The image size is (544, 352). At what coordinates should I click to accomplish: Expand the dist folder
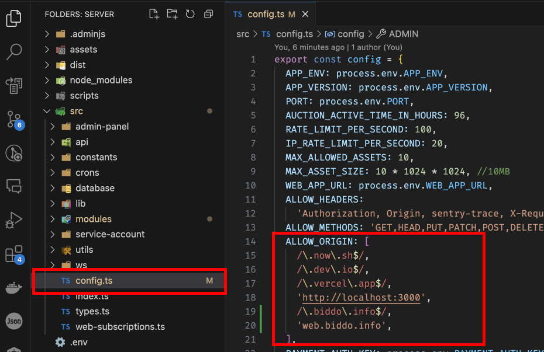tap(47, 65)
